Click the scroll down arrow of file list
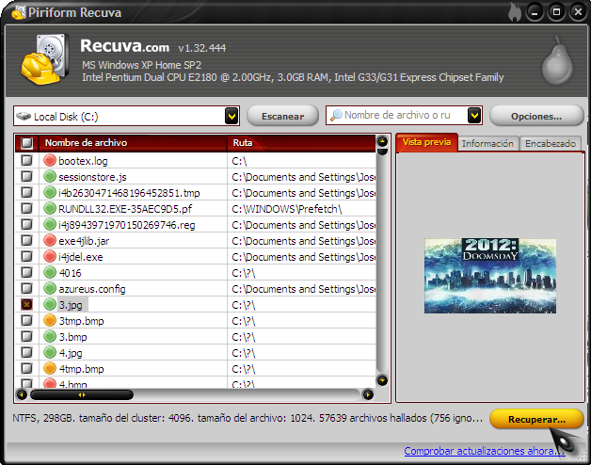Image resolution: width=591 pixels, height=465 pixels. [382, 380]
